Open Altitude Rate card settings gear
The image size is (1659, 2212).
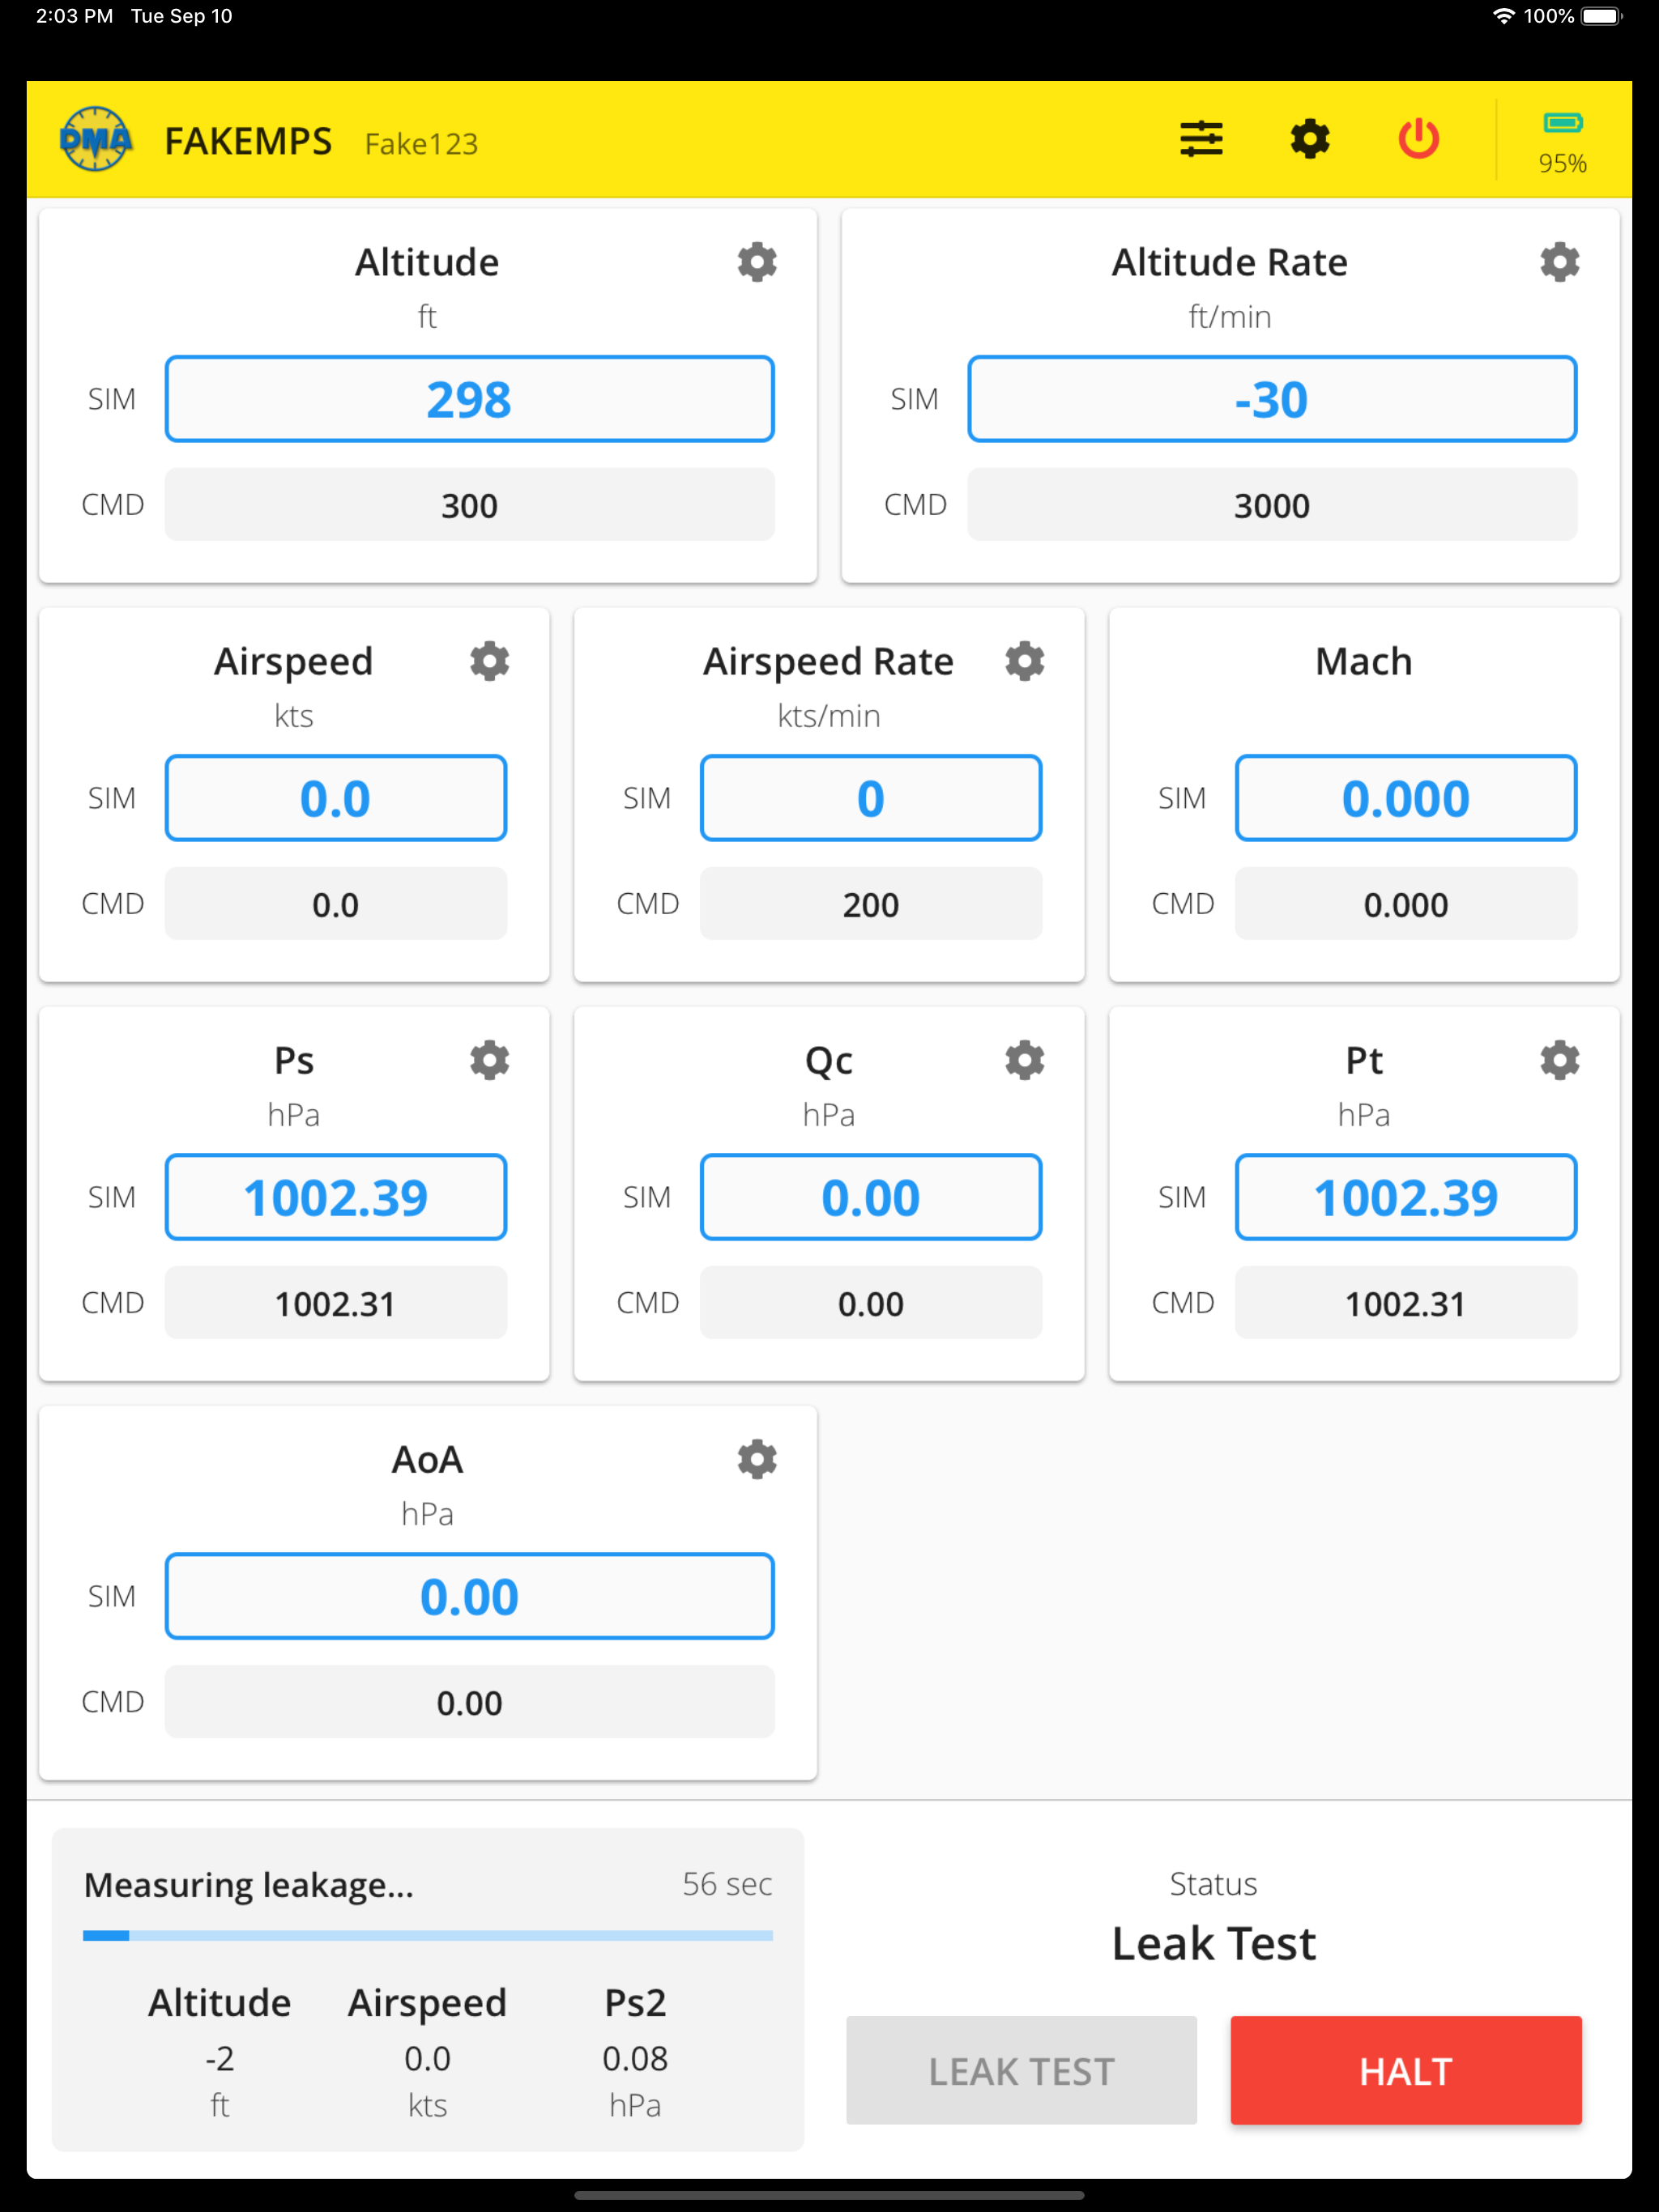(x=1559, y=262)
